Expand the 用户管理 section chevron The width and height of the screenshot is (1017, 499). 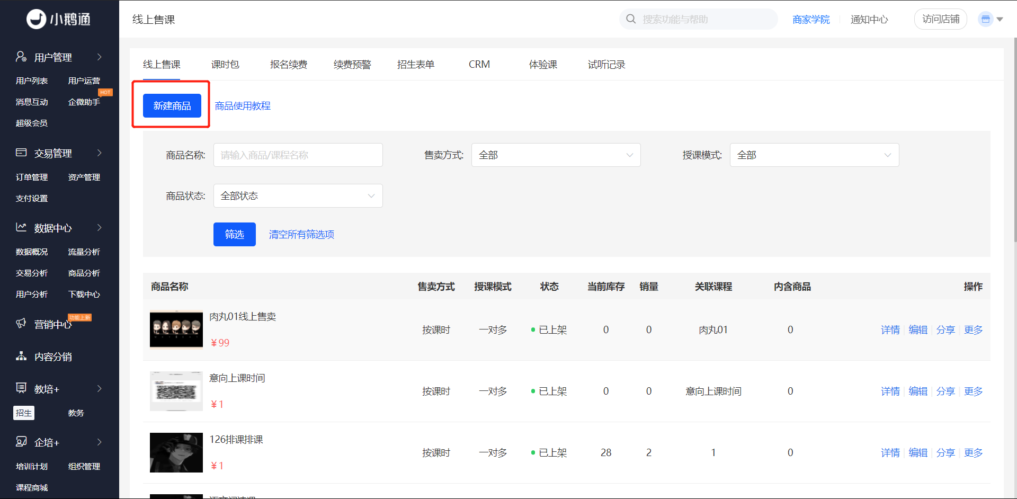99,57
